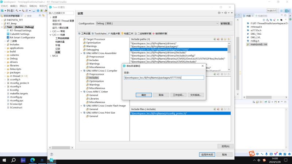
Task: Click the 文件系统... button
Action: tap(196, 95)
